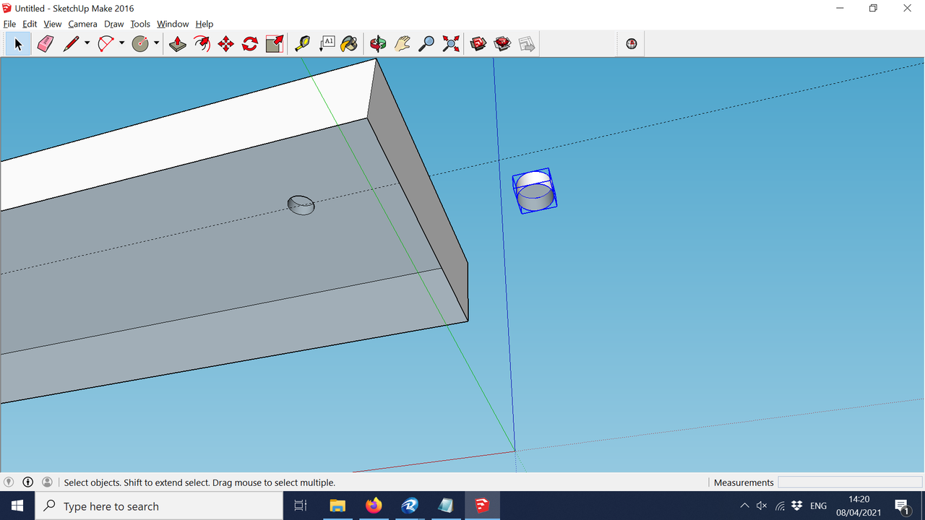Open Get Models from 3D Warehouse
Image resolution: width=925 pixels, height=520 pixels.
click(478, 43)
